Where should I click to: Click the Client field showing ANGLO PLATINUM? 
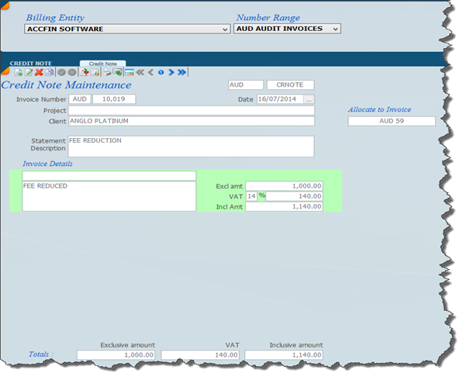click(x=191, y=121)
